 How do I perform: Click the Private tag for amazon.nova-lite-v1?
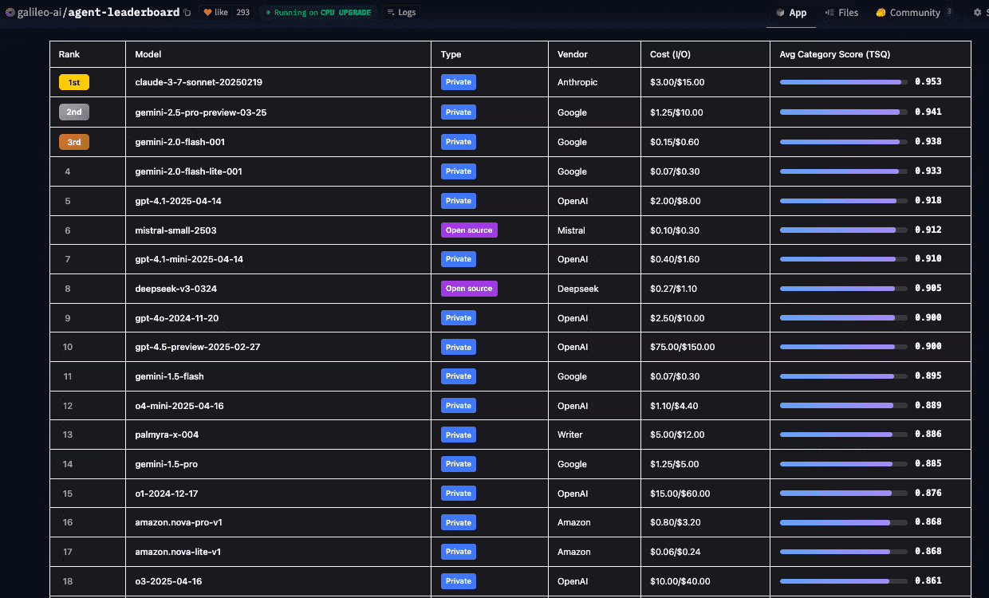pyautogui.click(x=459, y=551)
